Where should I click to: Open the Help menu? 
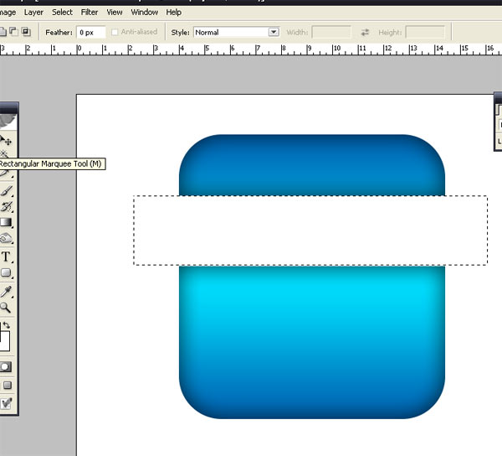click(x=173, y=13)
